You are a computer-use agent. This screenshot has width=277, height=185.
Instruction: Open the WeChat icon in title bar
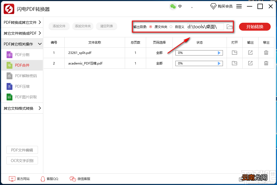click(173, 7)
